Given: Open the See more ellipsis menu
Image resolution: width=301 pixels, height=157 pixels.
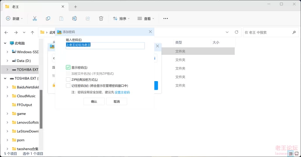Looking at the screenshot, I should pyautogui.click(x=166, y=19).
